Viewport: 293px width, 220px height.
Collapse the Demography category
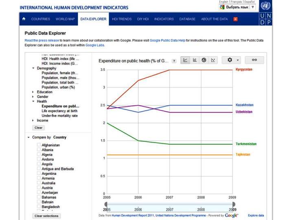click(x=33, y=68)
